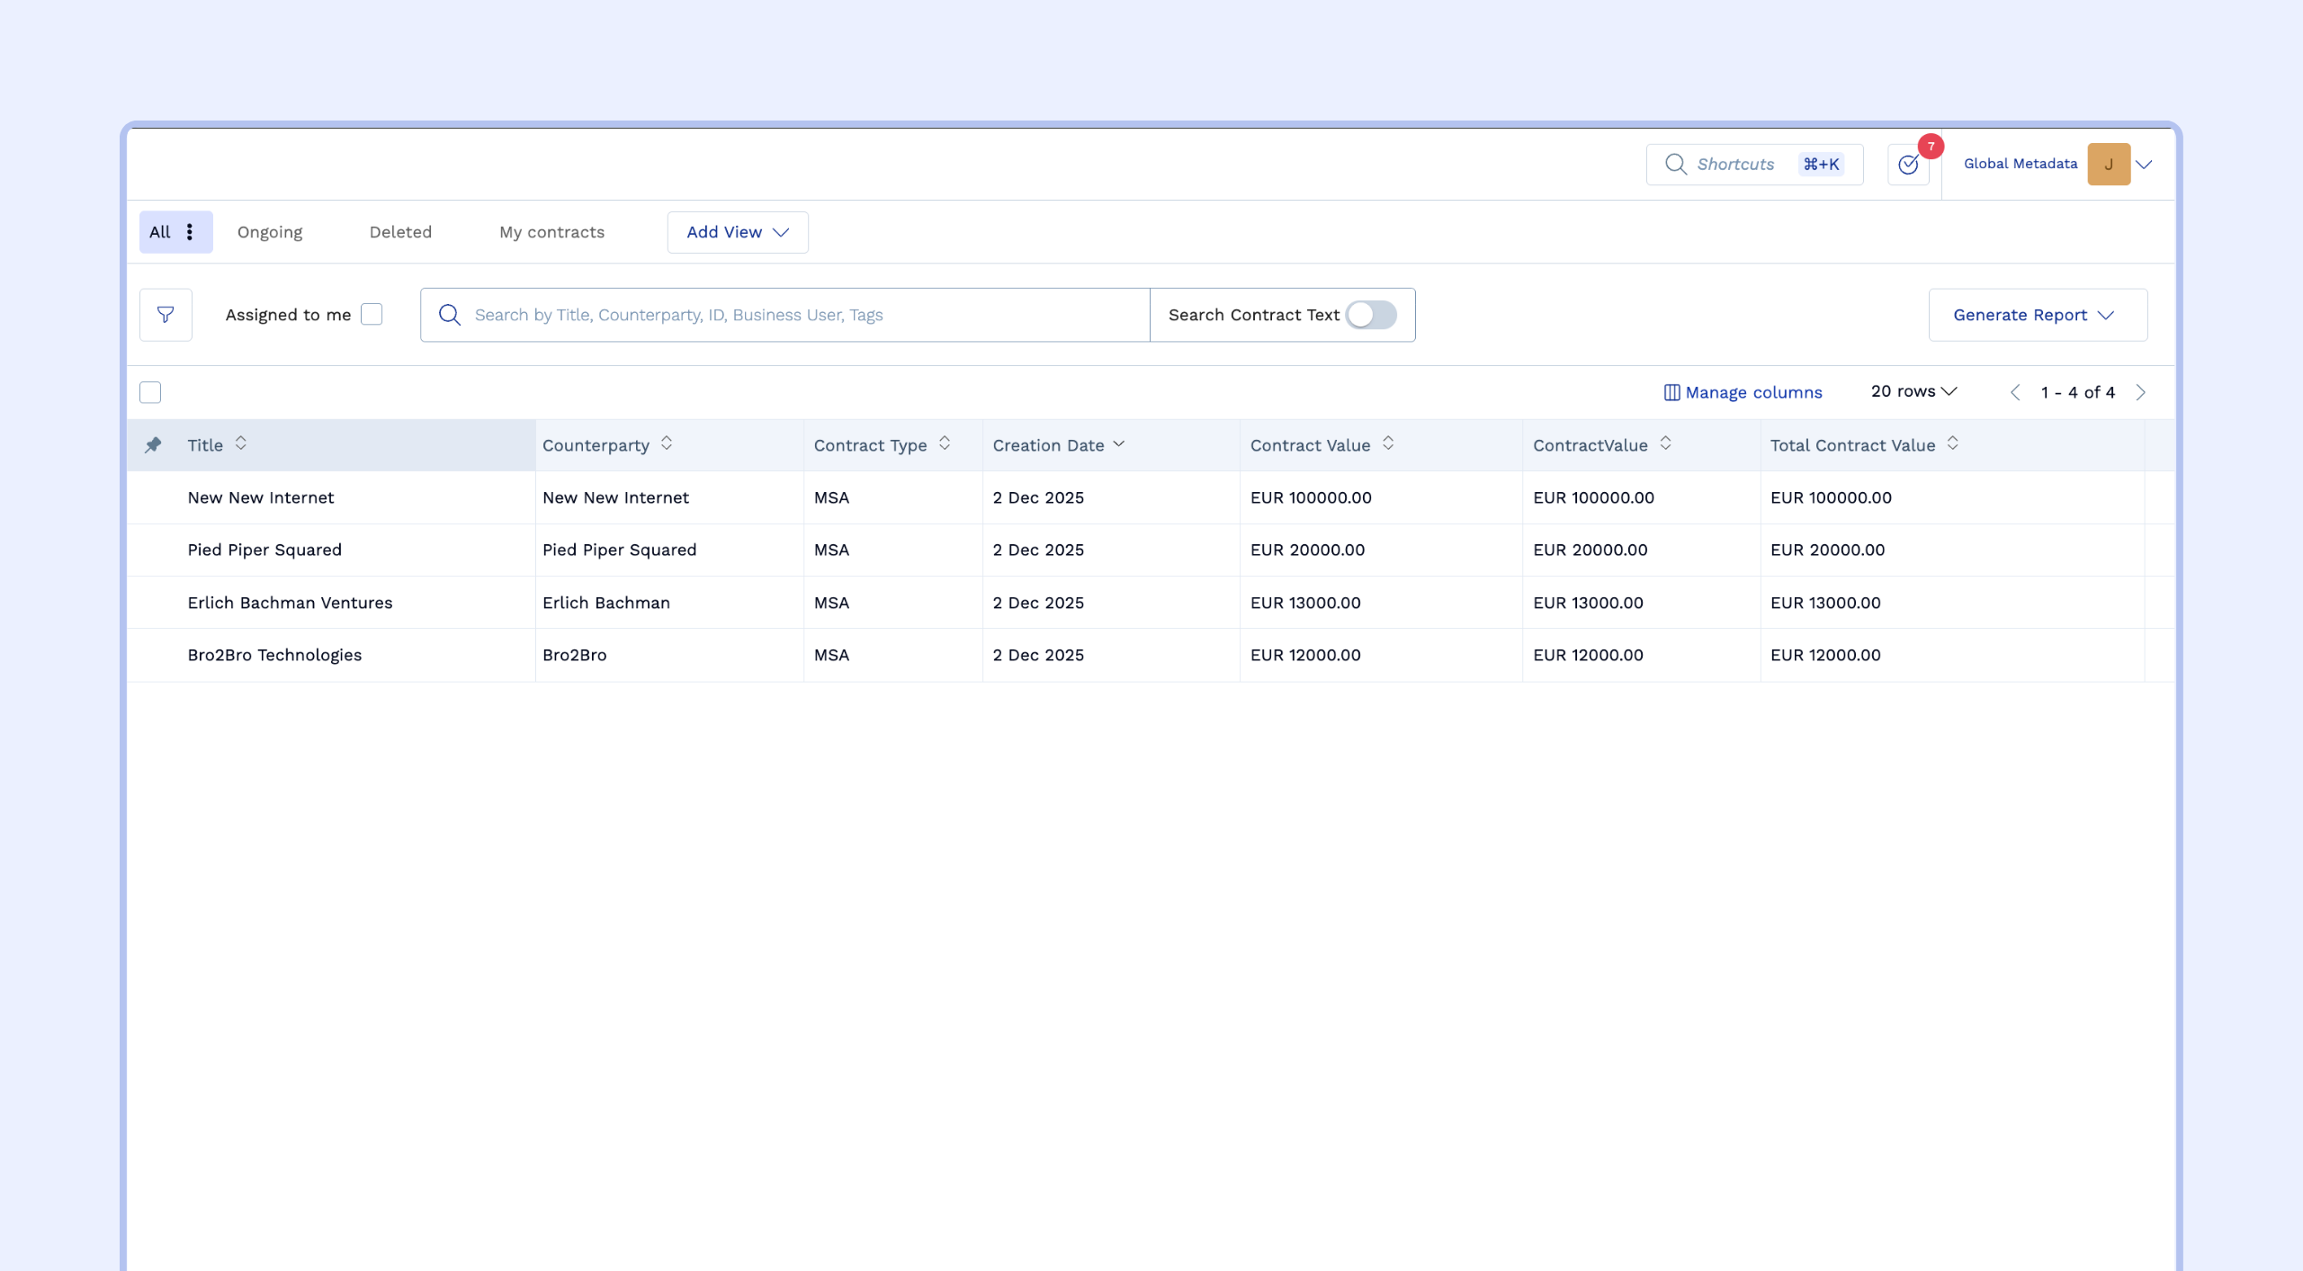This screenshot has width=2303, height=1271.
Task: Click the pin icon in Title header
Action: pos(153,445)
